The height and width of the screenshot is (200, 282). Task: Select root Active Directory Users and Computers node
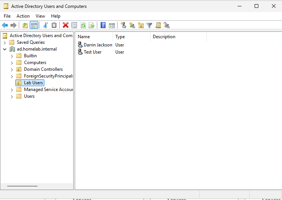click(41, 36)
